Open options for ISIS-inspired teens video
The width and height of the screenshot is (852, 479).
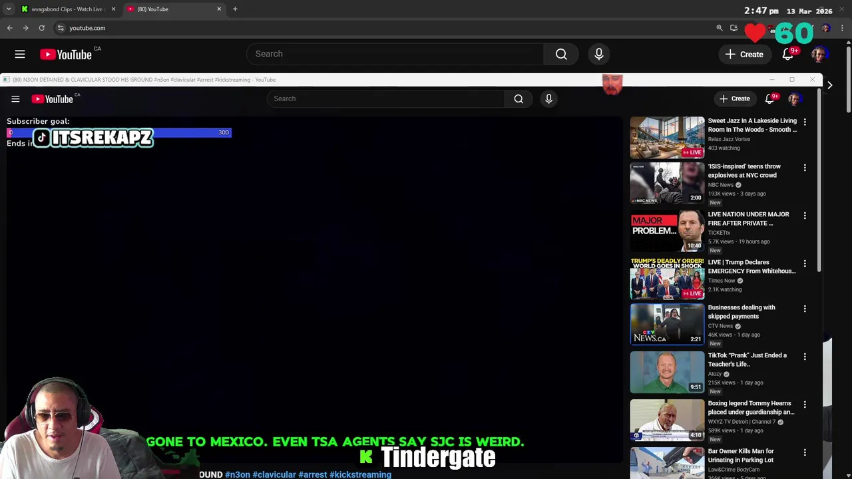pos(805,168)
